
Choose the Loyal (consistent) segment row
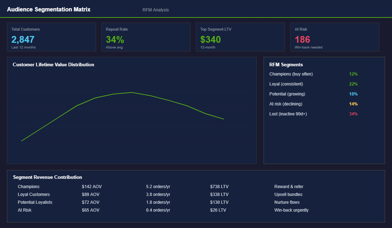click(286, 84)
